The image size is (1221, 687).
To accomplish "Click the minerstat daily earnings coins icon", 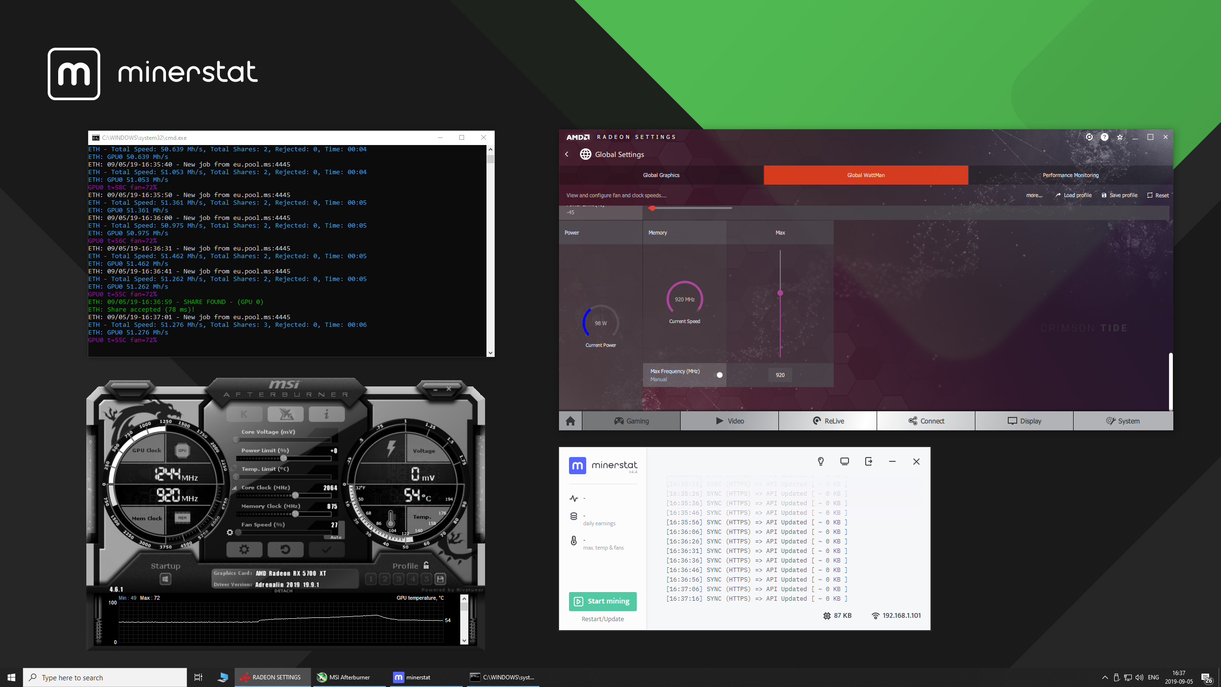I will [x=574, y=516].
